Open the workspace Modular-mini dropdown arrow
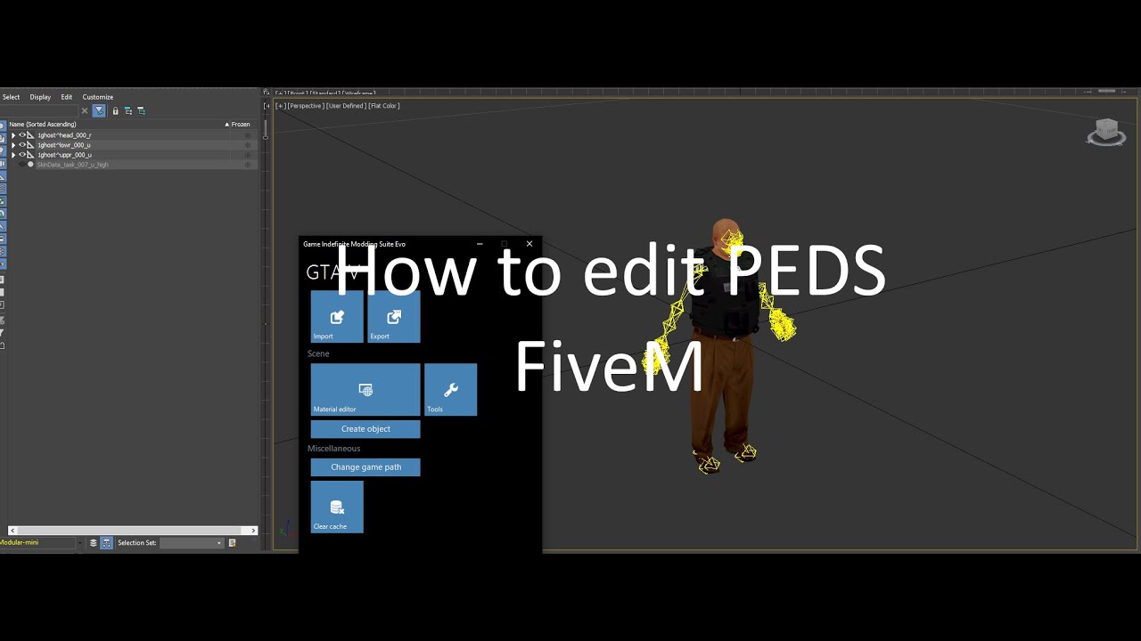Image resolution: width=1141 pixels, height=641 pixels. 80,543
